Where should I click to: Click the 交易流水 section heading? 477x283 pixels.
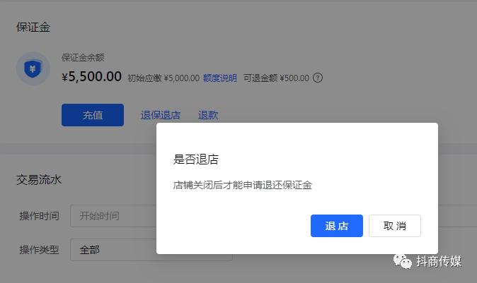tap(39, 179)
